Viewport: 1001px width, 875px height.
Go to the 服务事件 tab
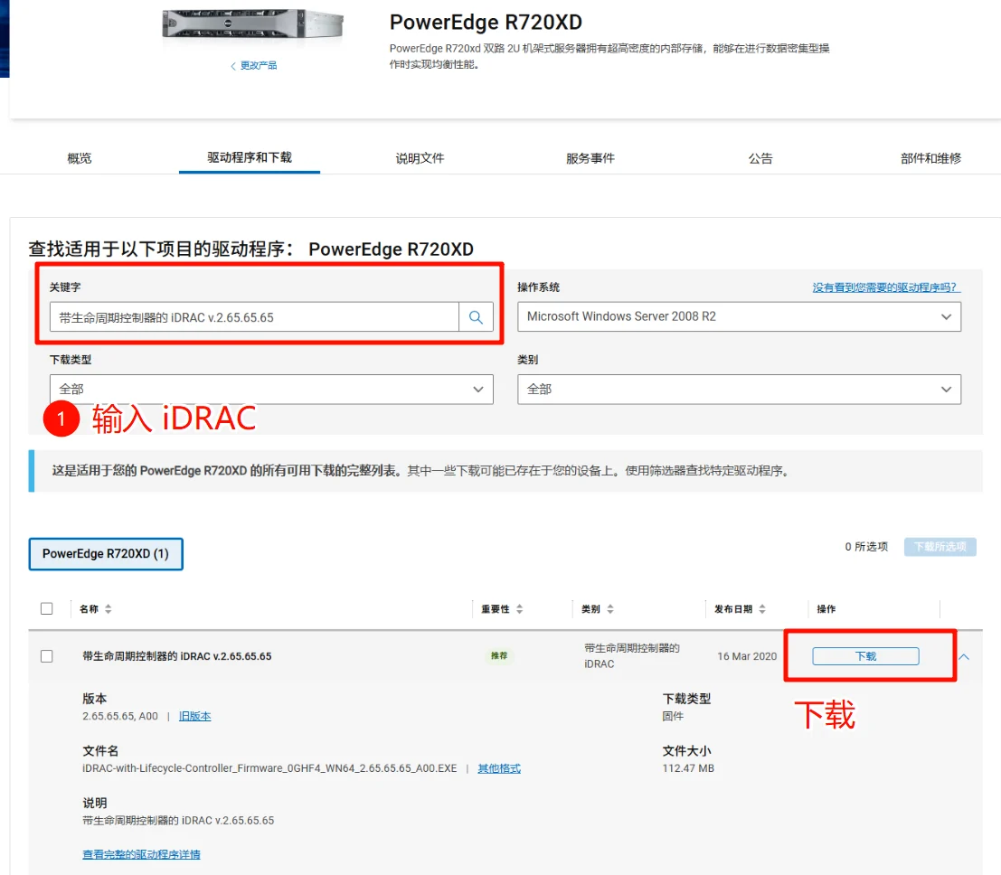coord(590,158)
